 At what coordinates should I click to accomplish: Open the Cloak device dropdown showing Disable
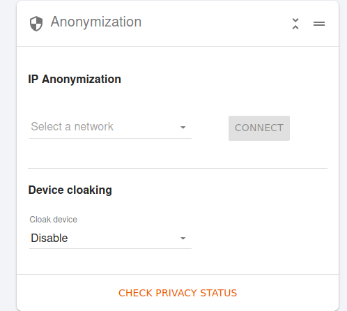tap(110, 238)
